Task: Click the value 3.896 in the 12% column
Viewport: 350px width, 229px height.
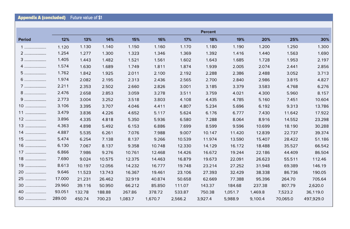Action: tap(63, 119)
